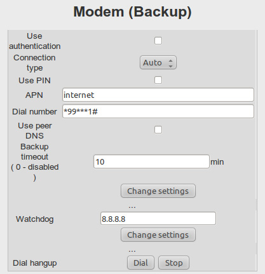This screenshot has width=265, height=274.
Task: Focus the Watchdog address field showing 8.8.8.8
Action: pyautogui.click(x=158, y=219)
